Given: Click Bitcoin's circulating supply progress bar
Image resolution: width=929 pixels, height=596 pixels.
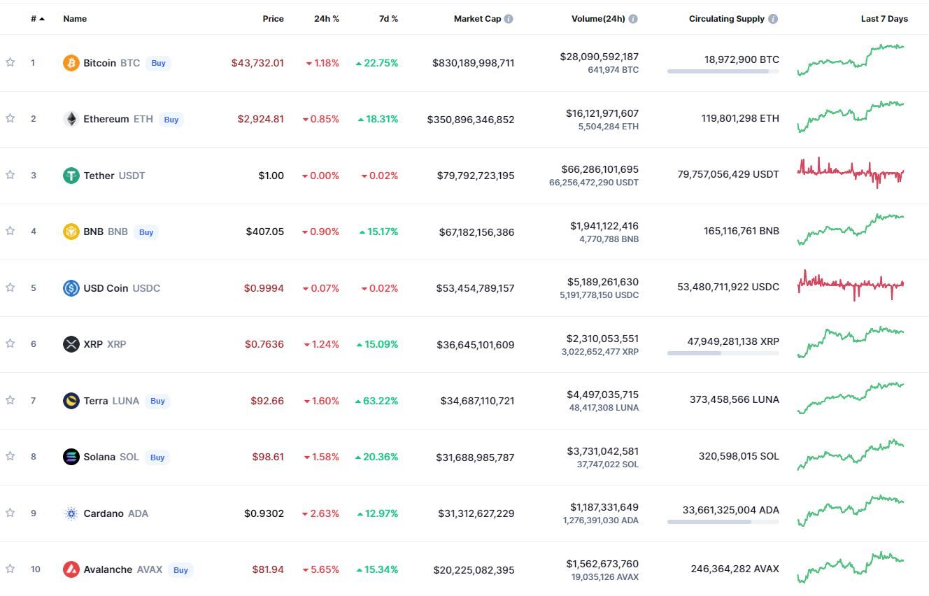Looking at the screenshot, I should (723, 71).
